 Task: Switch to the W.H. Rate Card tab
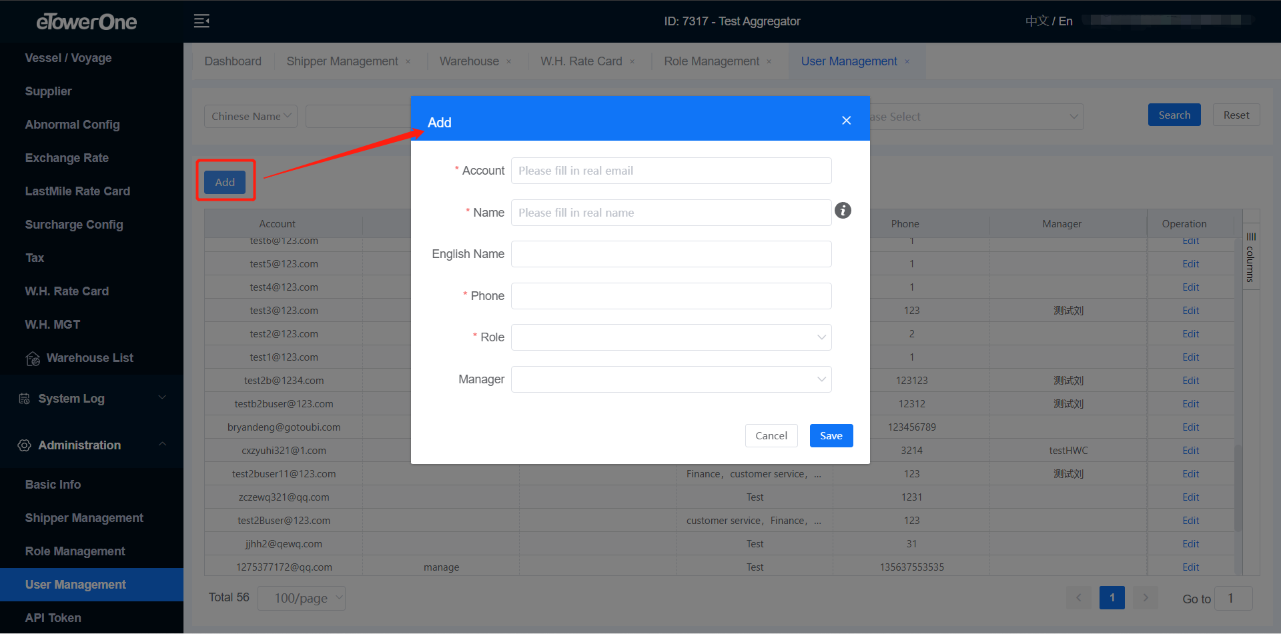tap(581, 61)
